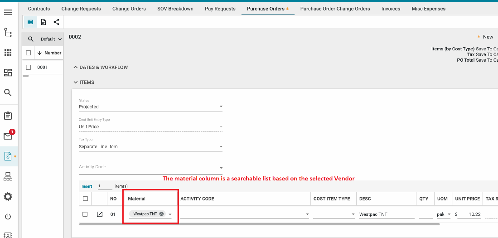Click the Unit Price field showing 10.22
Viewport: 498px width, 238px height.
pos(469,214)
